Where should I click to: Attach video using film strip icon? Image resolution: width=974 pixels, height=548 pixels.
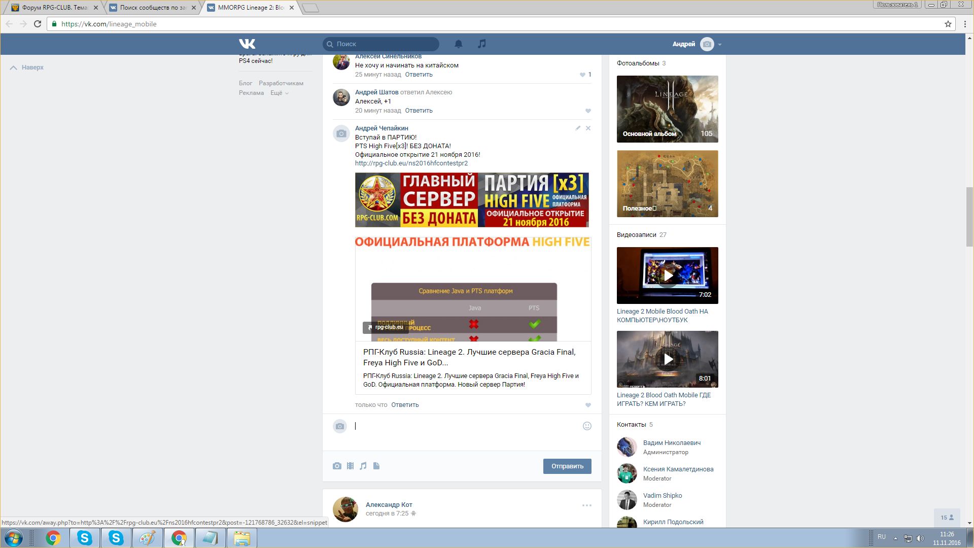[350, 466]
